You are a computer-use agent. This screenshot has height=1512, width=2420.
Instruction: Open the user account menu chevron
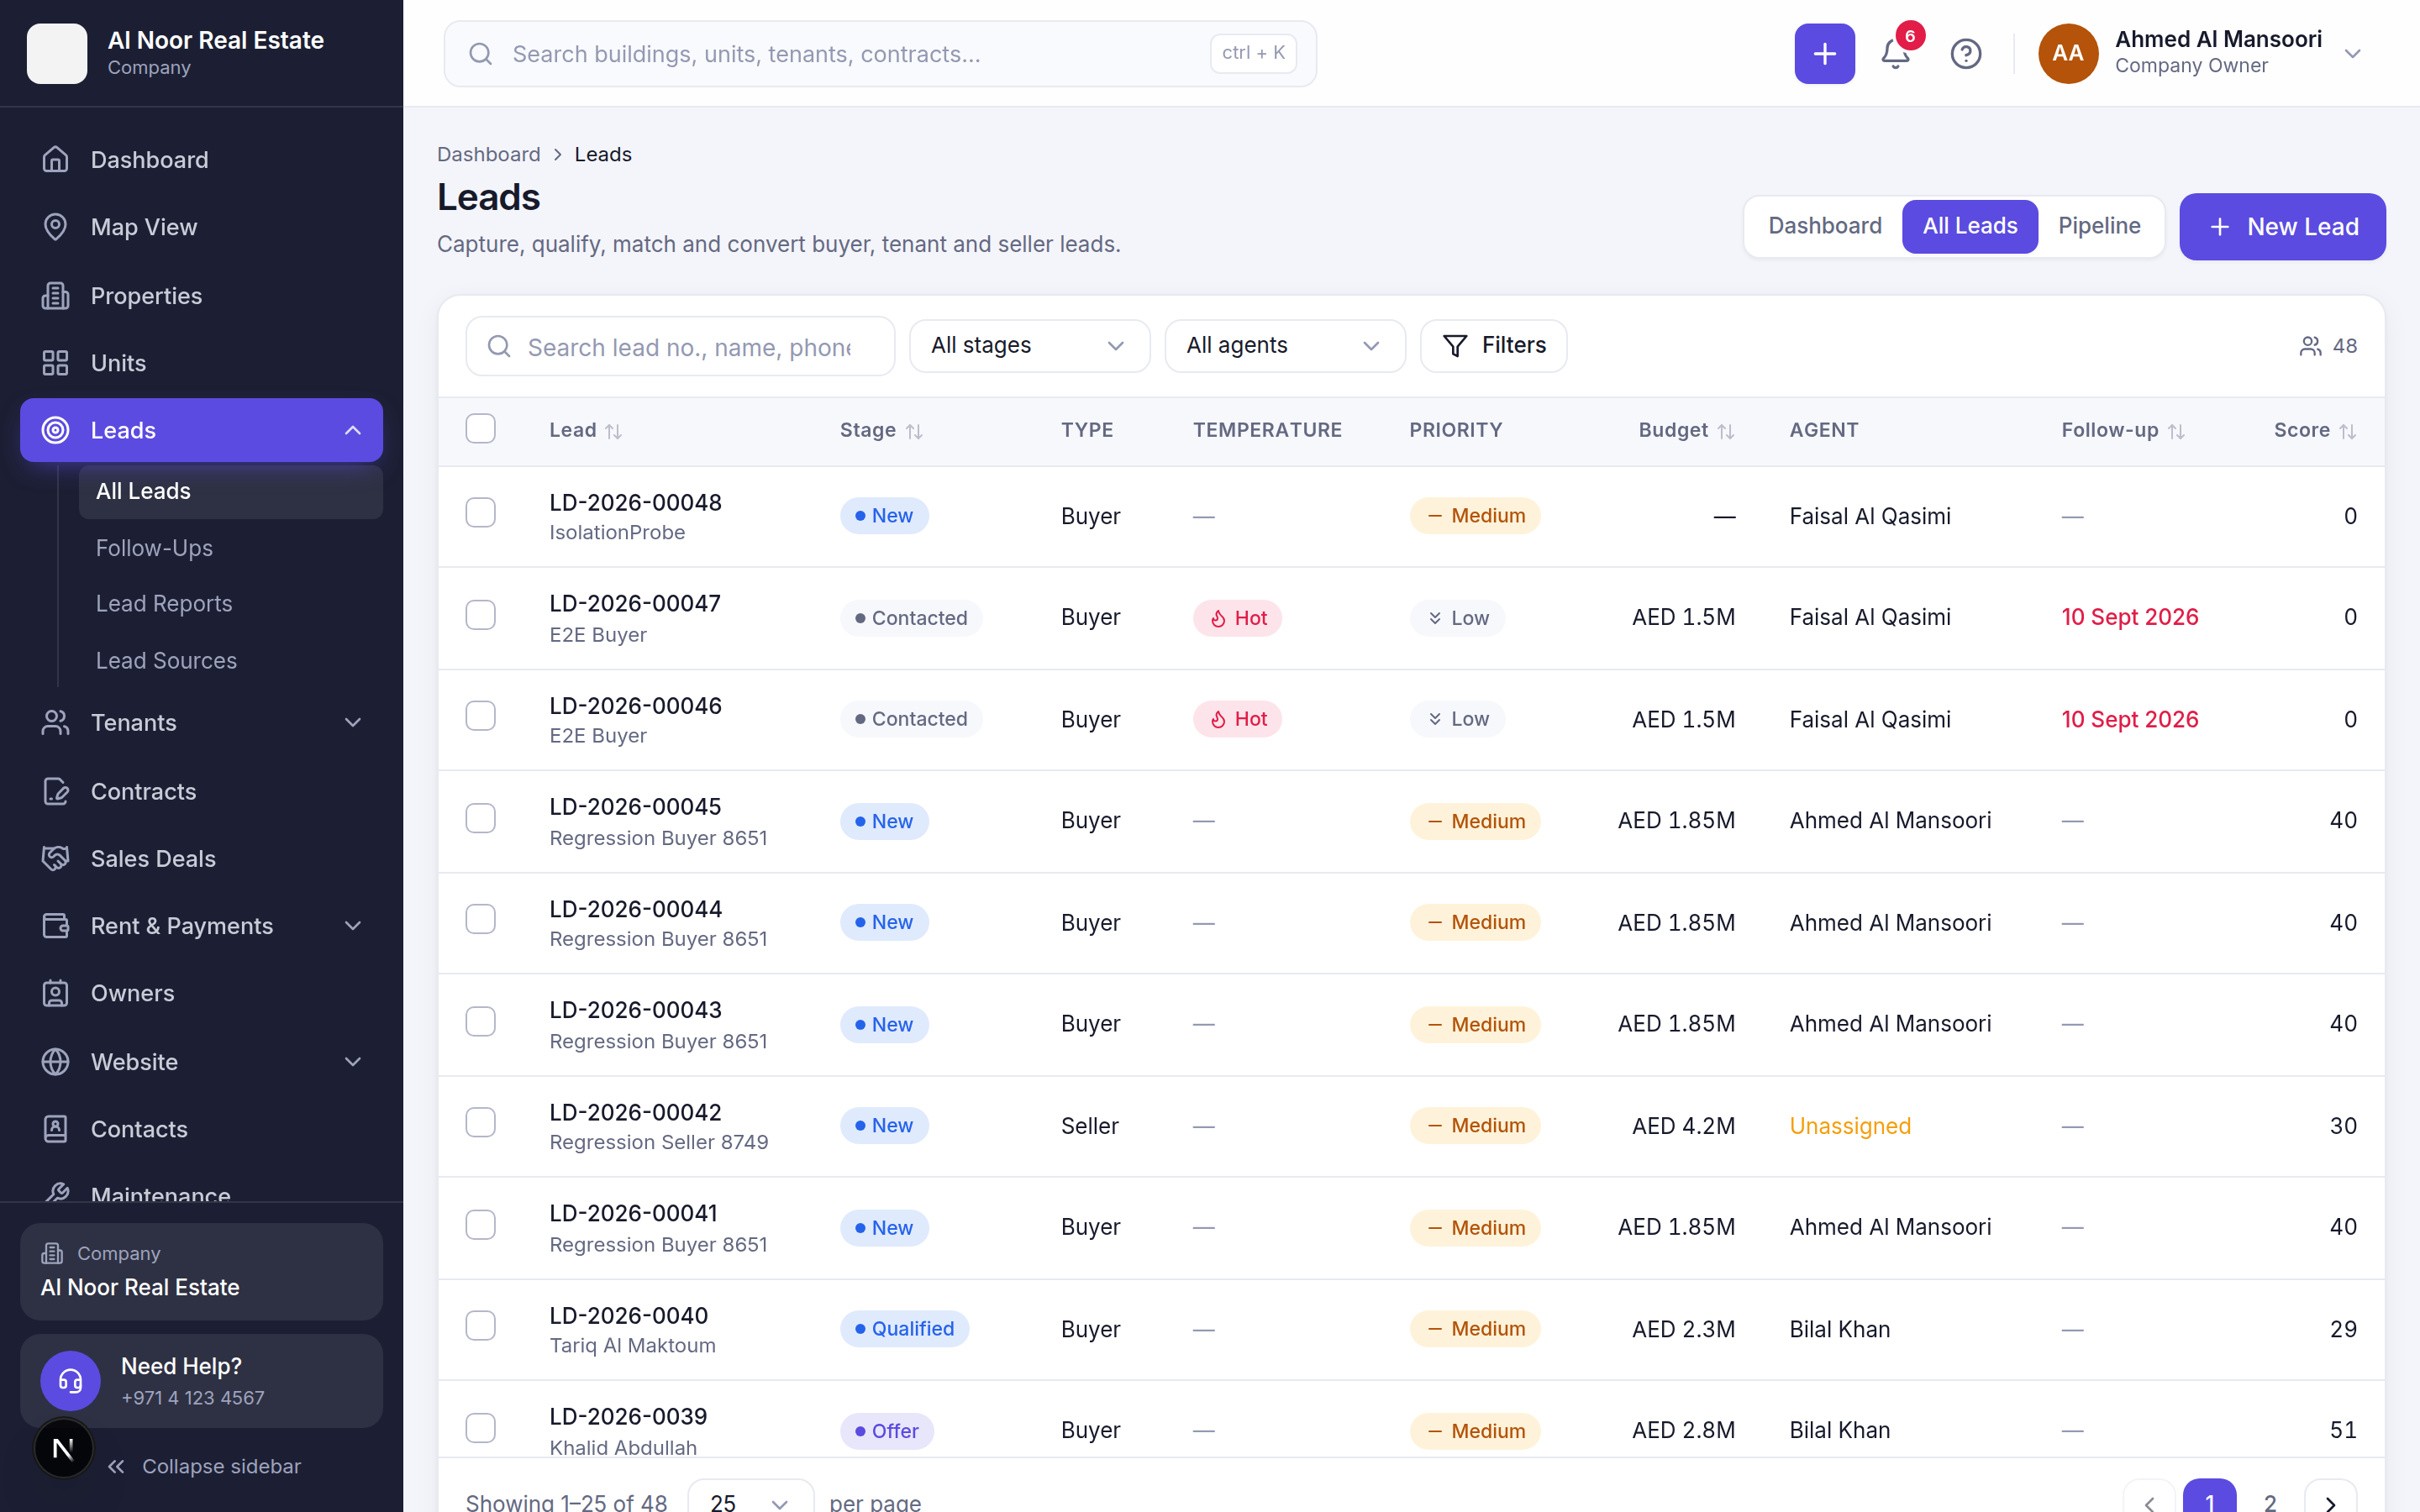click(x=2353, y=54)
